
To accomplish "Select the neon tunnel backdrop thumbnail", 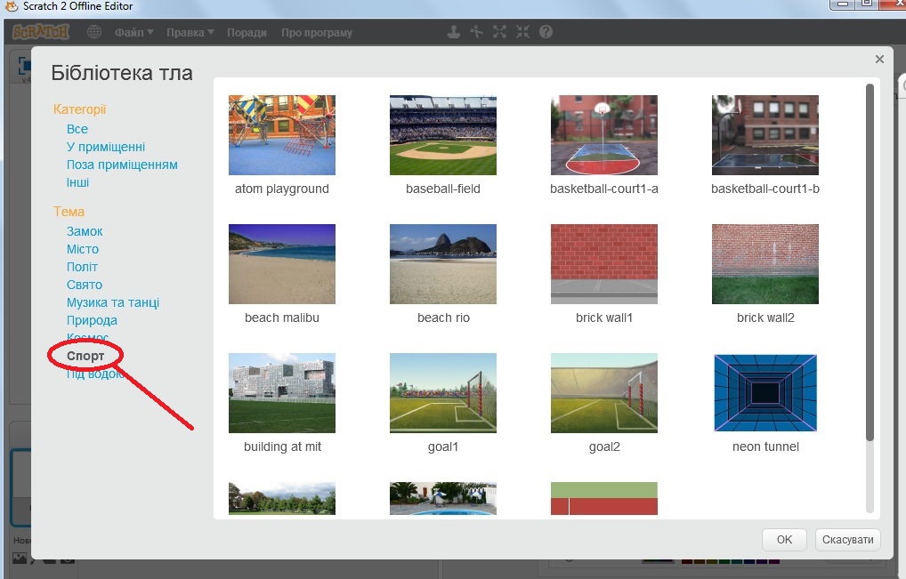I will [x=765, y=393].
